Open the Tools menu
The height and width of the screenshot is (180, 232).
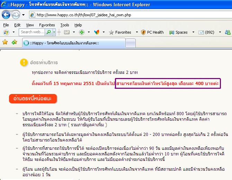65,25
